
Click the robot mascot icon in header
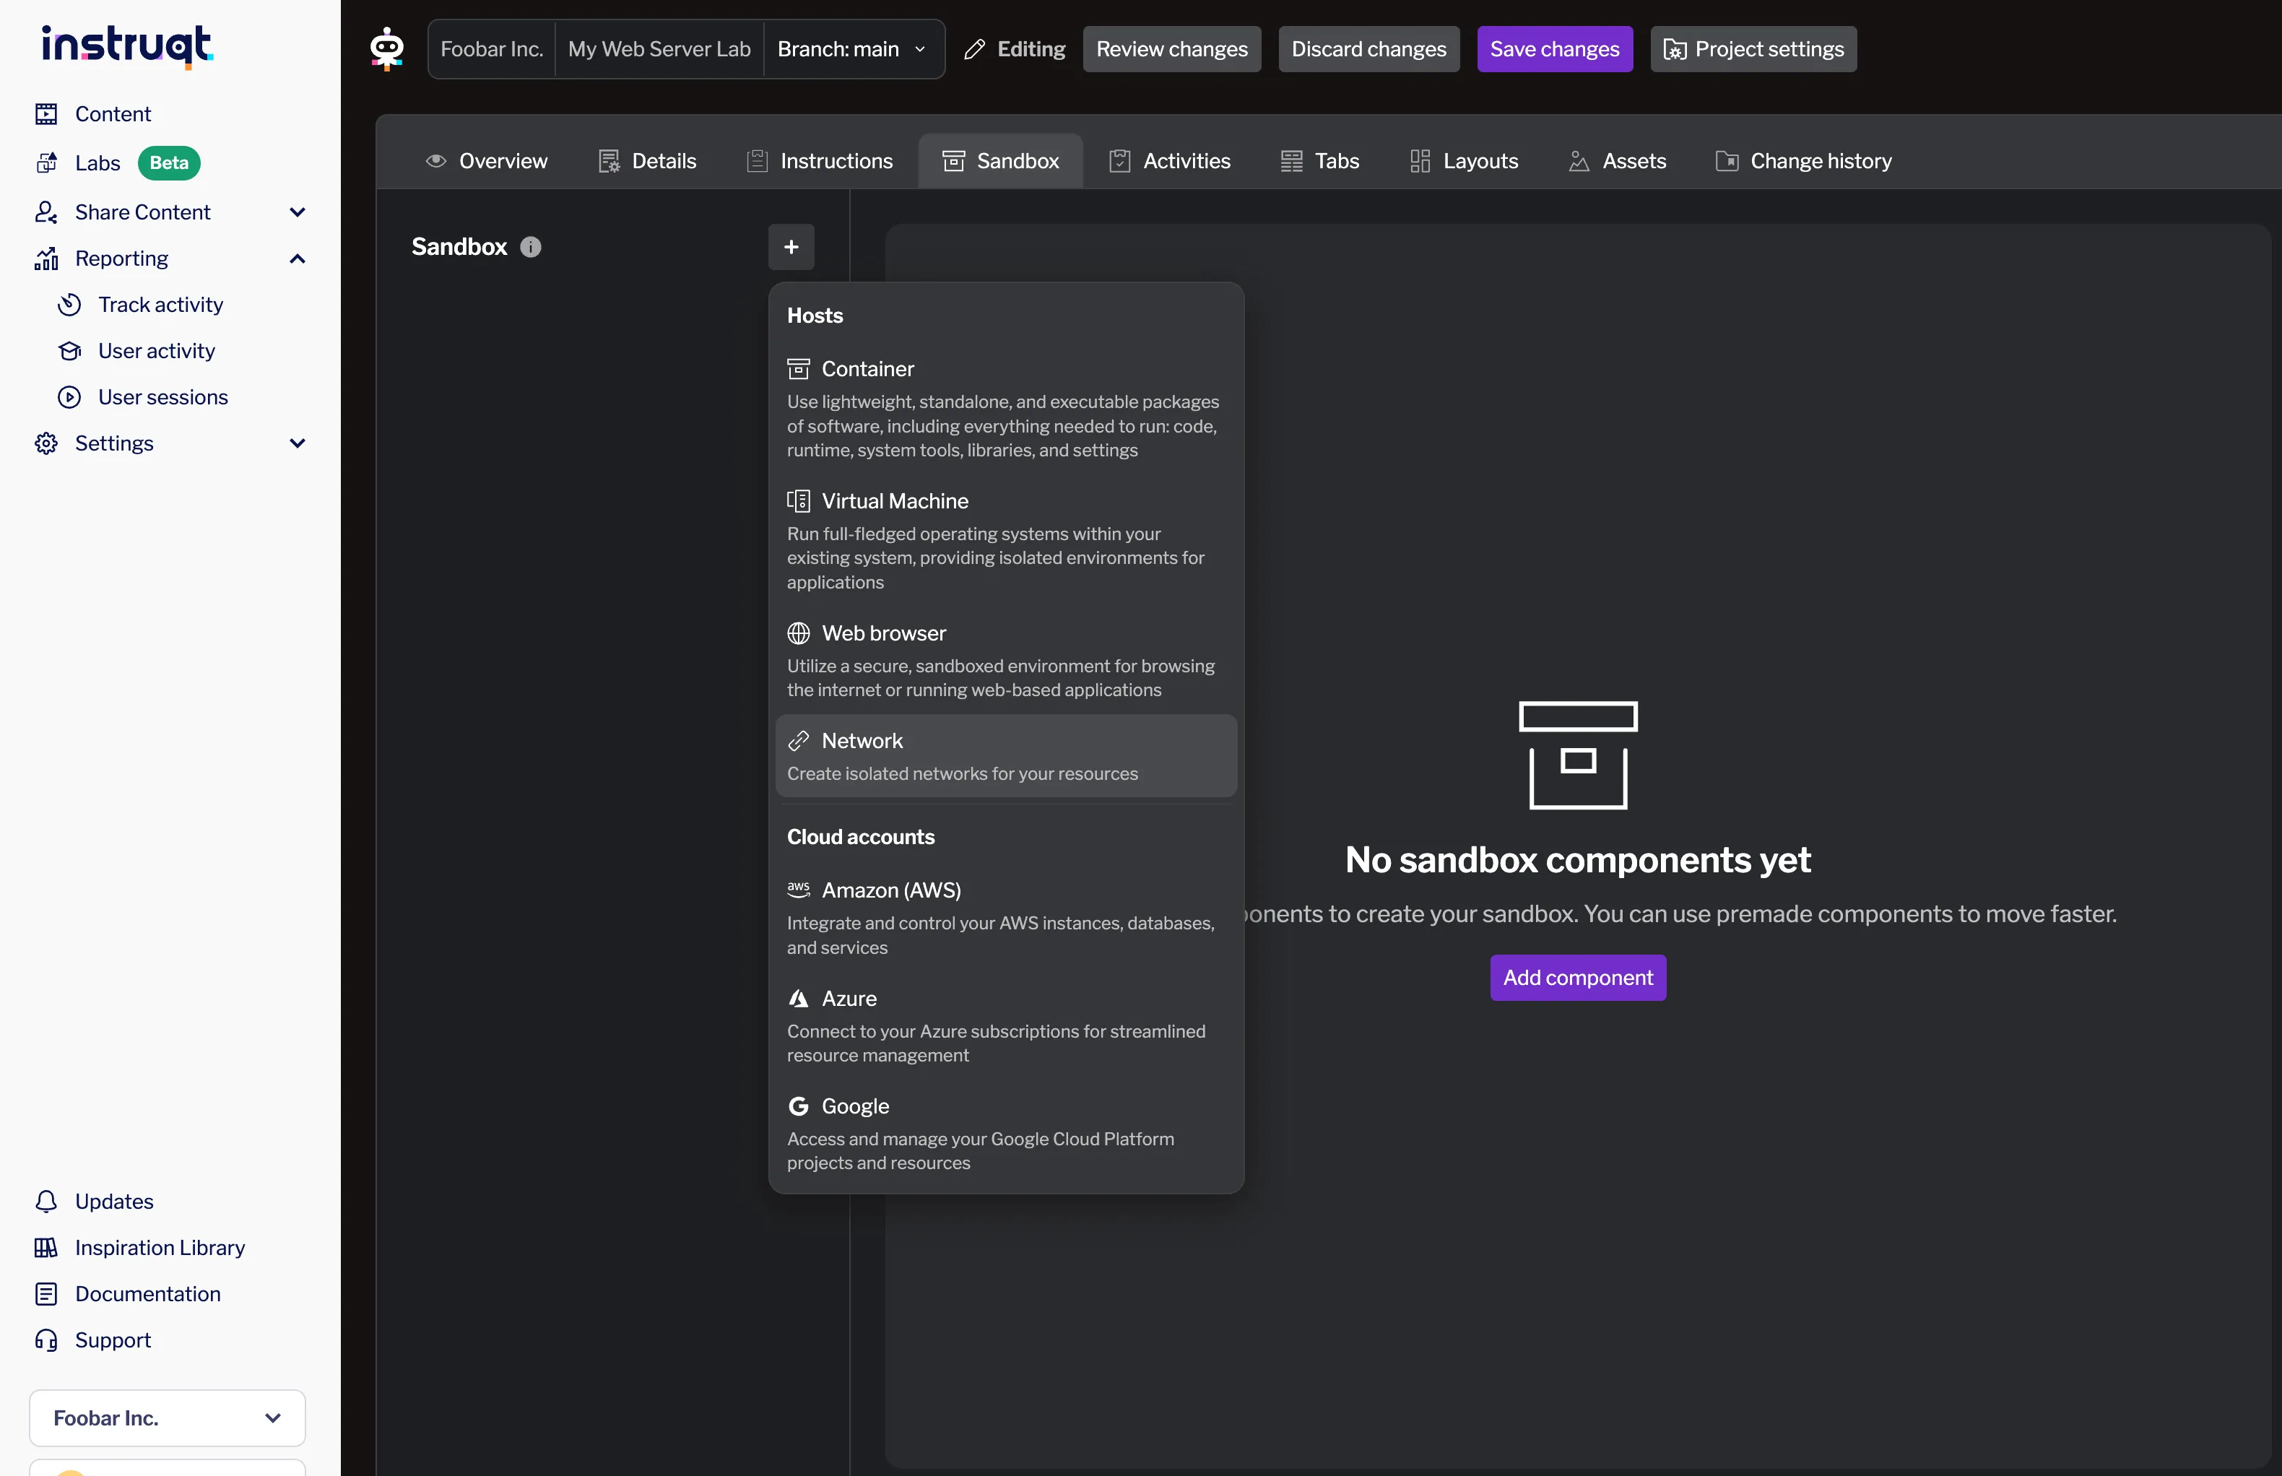[x=386, y=48]
